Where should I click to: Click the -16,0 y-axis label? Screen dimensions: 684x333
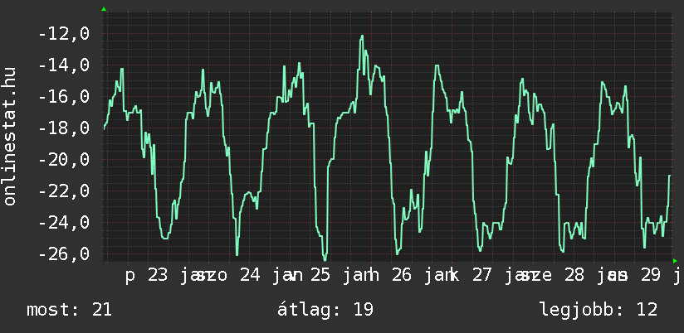click(x=63, y=97)
